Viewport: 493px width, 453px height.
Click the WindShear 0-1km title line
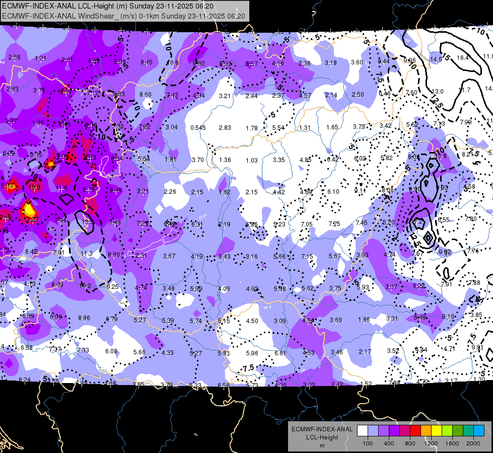coord(123,16)
